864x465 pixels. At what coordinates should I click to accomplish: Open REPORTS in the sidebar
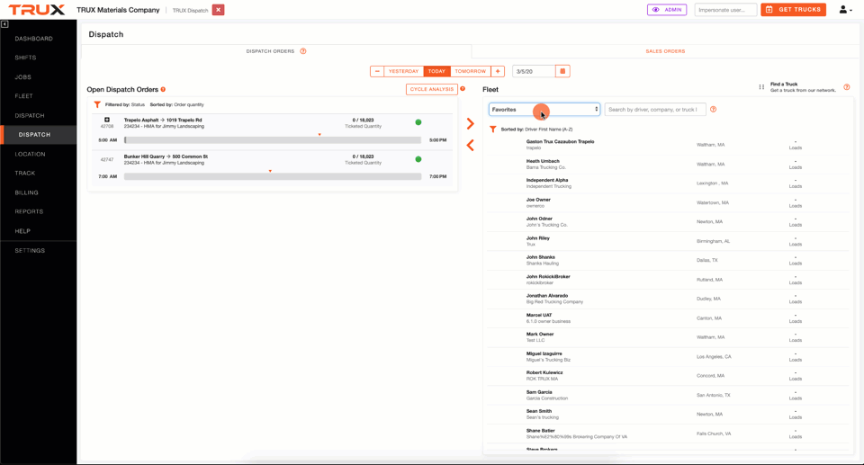click(x=29, y=211)
